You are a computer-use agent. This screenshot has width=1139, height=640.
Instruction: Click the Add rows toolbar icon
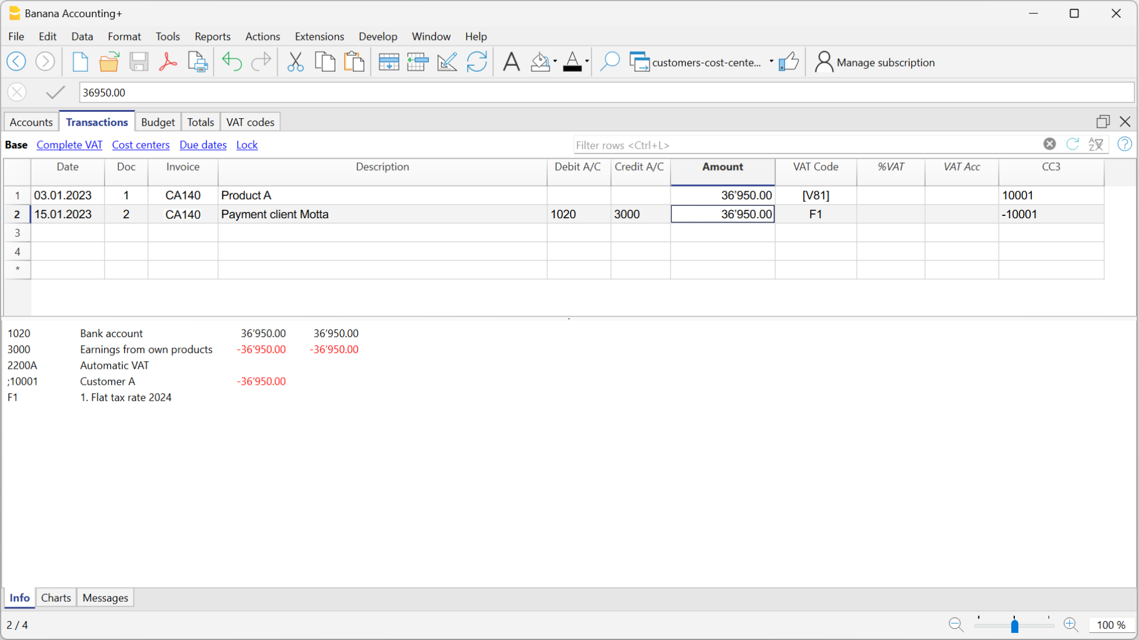(x=388, y=62)
